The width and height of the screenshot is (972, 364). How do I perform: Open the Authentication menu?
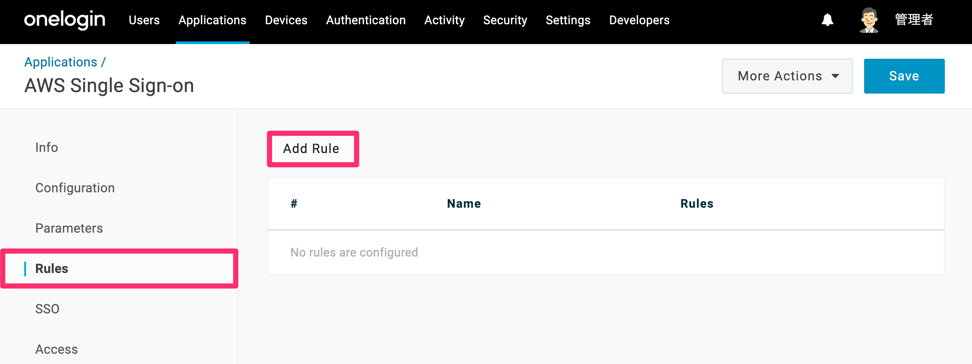[x=366, y=20]
